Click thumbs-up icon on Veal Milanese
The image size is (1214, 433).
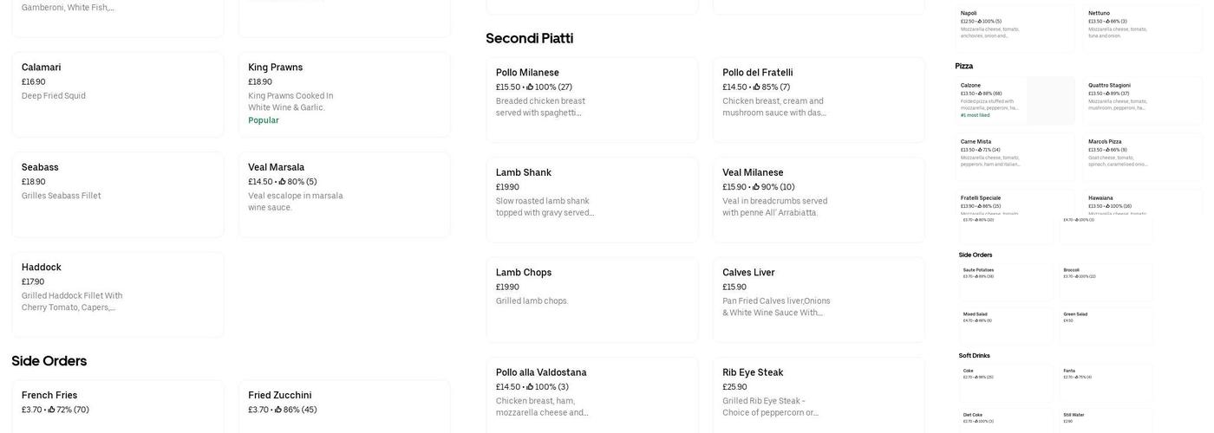pyautogui.click(x=756, y=187)
